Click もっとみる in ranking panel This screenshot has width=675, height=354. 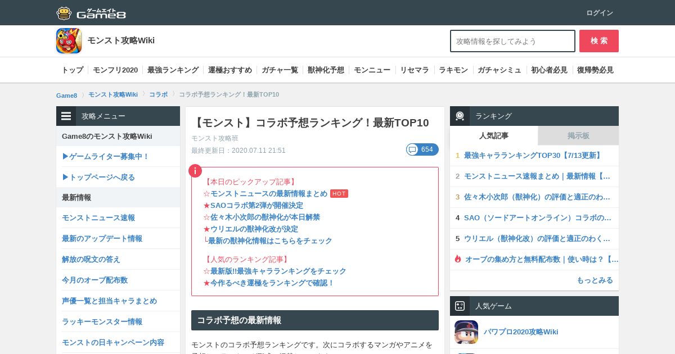(595, 280)
